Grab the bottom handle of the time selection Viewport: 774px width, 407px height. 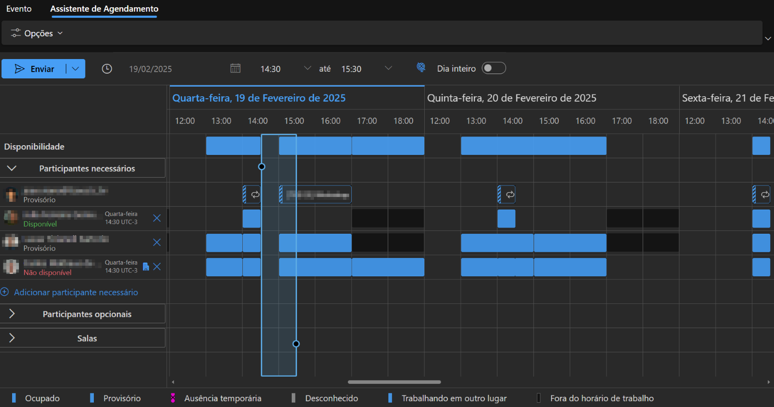(296, 344)
